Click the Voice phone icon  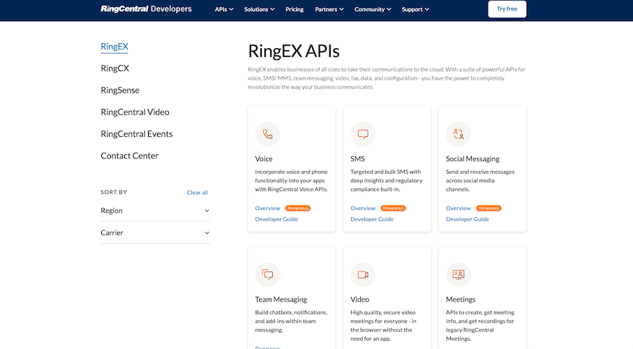pos(267,134)
